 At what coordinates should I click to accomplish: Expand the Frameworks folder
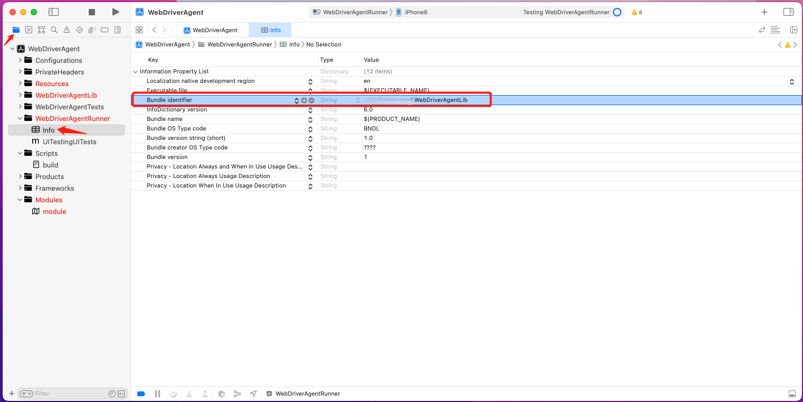point(20,188)
